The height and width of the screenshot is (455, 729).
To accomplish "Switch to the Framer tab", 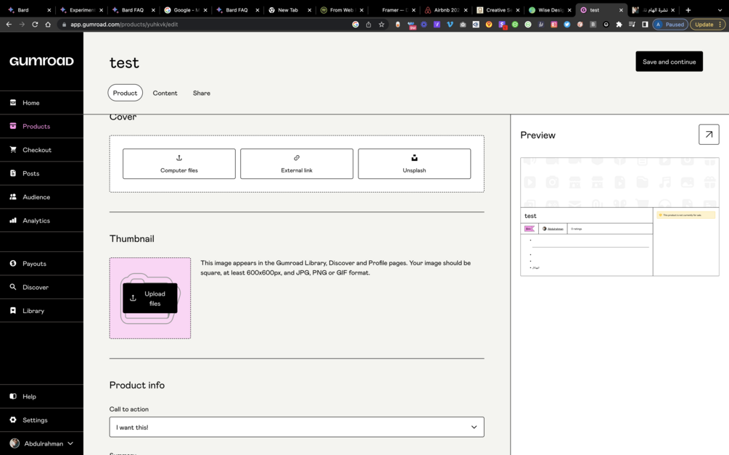I will (395, 9).
